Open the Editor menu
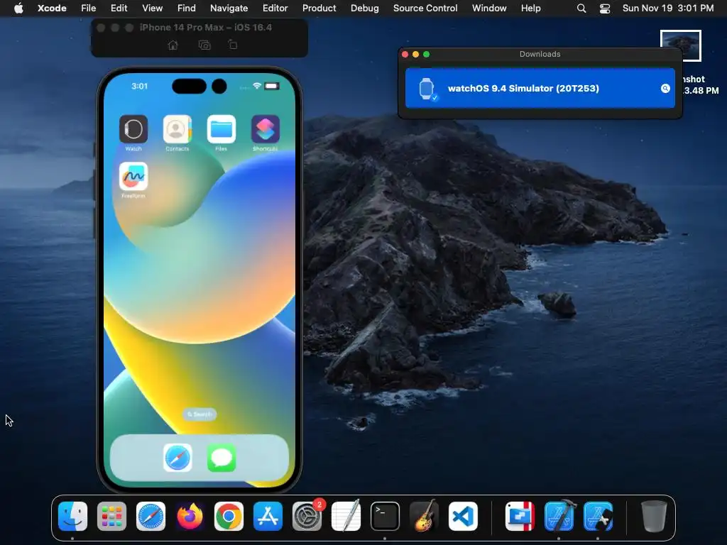This screenshot has width=727, height=545. point(275,9)
